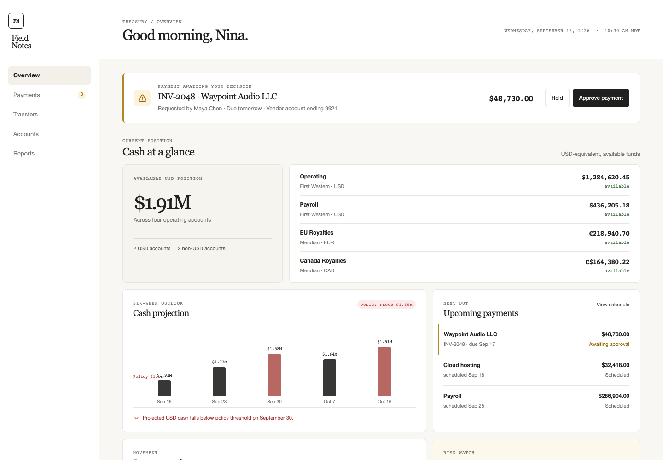The width and height of the screenshot is (663, 460).
Task: Click the $1,284,620.45 balance value
Action: (x=605, y=177)
